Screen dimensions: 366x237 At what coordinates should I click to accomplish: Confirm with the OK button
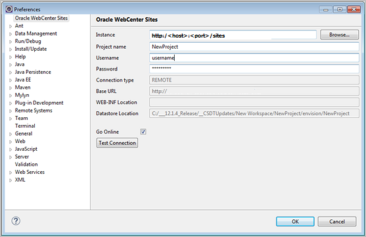[x=295, y=221]
